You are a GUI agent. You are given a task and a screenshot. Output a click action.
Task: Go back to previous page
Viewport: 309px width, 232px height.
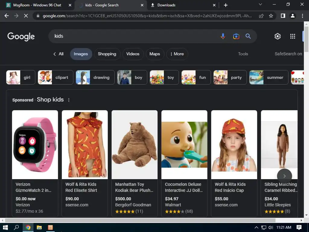pos(7,16)
